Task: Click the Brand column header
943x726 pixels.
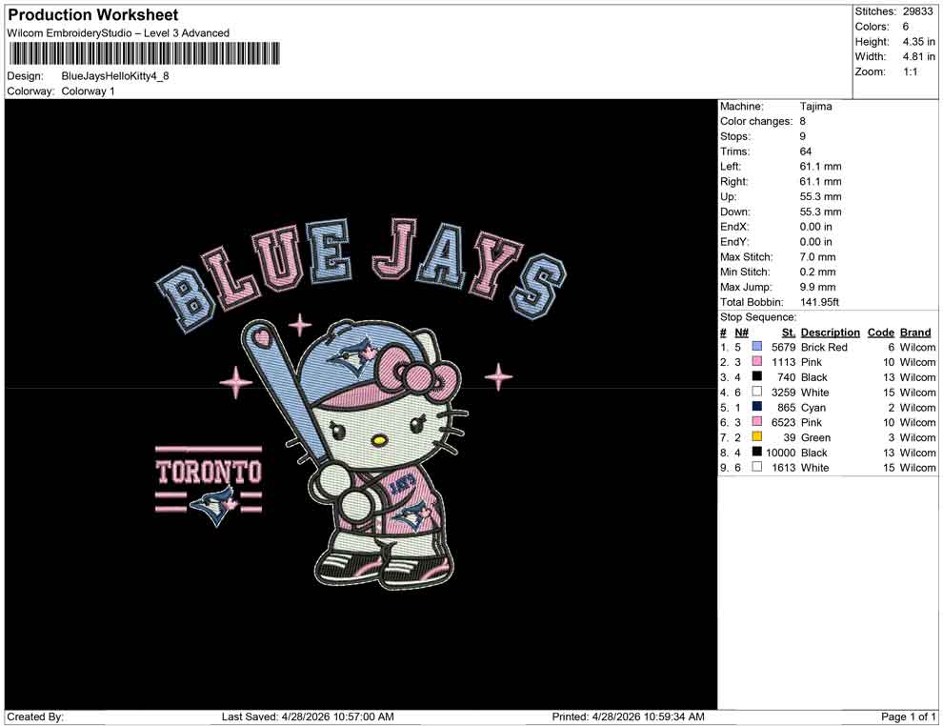Action: coord(915,333)
